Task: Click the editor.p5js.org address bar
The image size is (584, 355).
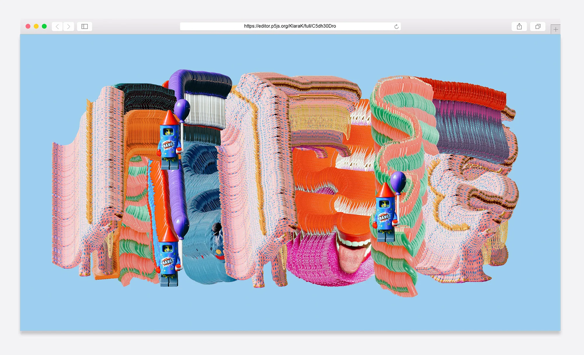Action: (290, 26)
